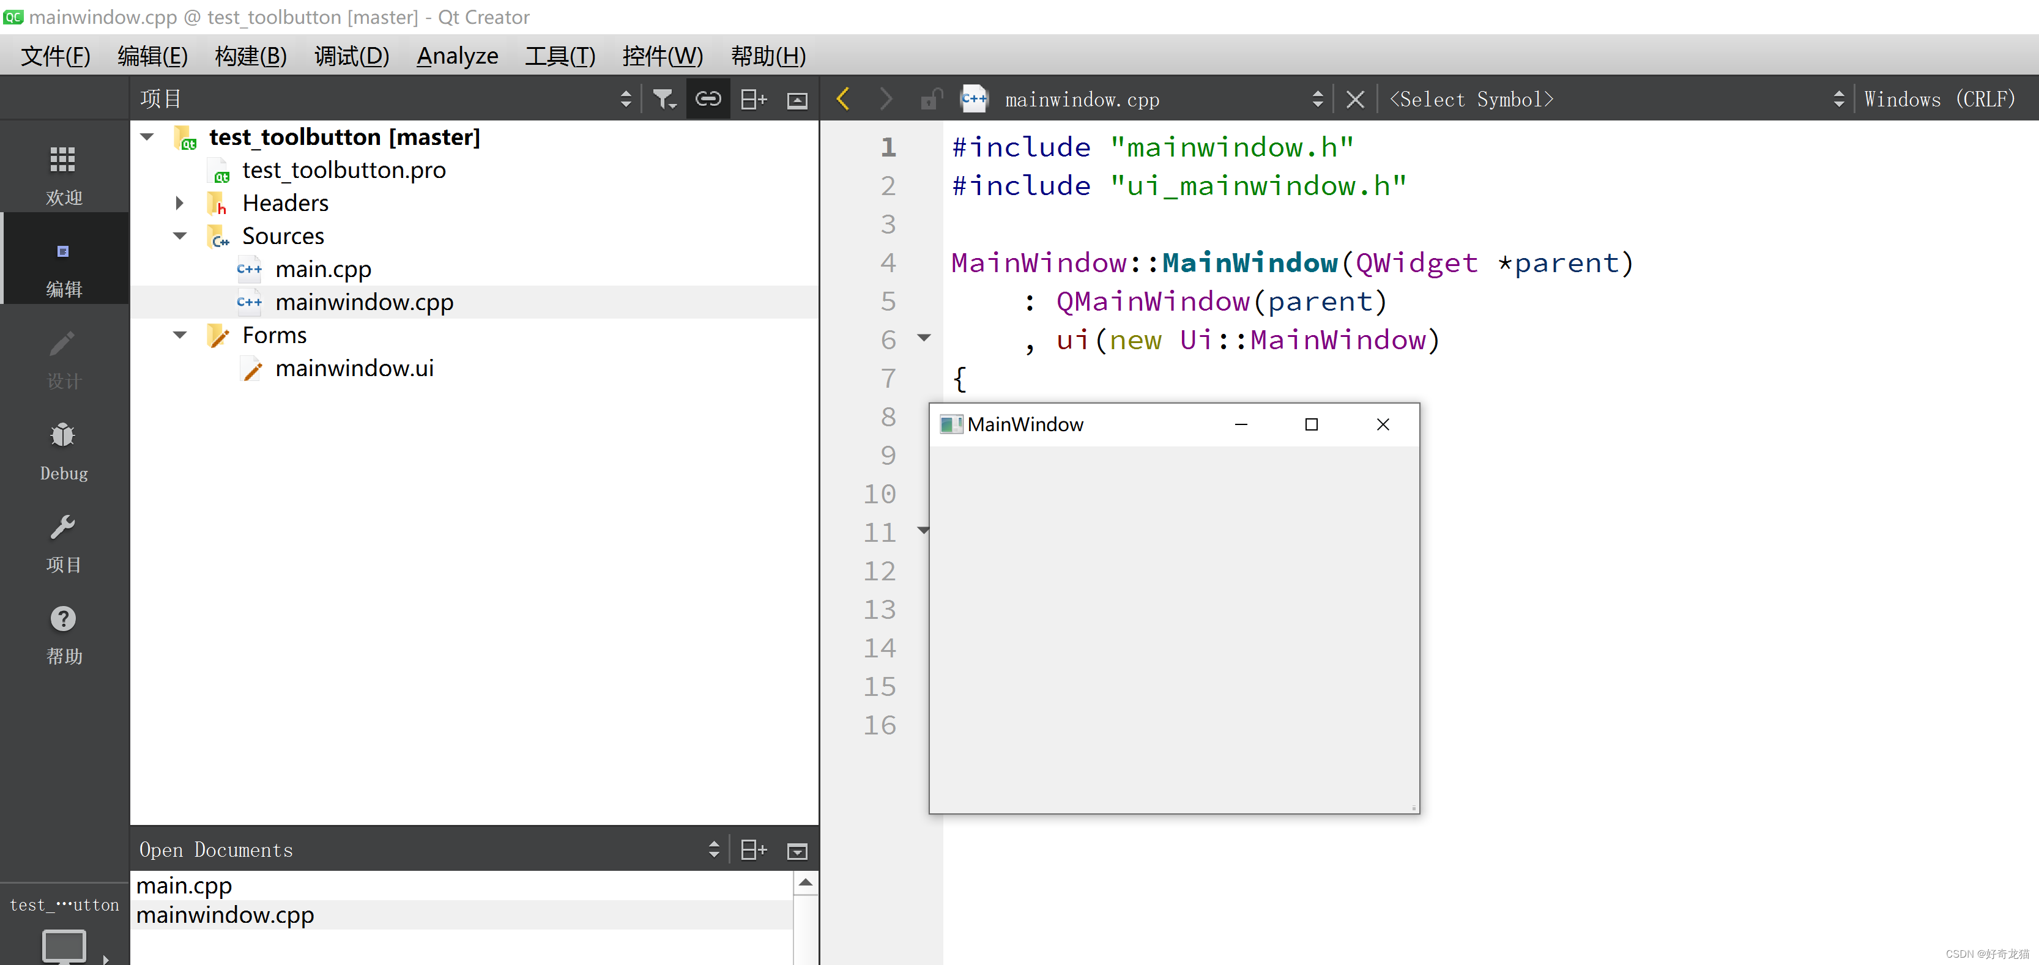
Task: Close the Projects side pane
Action: pos(797,100)
